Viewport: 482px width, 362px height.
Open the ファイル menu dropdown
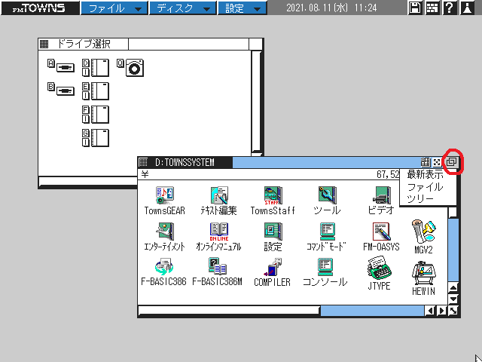tap(114, 8)
